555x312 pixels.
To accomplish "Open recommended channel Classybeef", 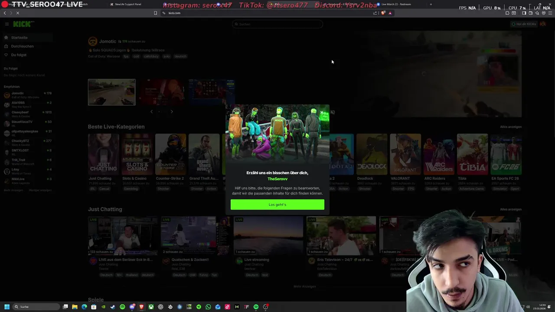I will click(28, 114).
